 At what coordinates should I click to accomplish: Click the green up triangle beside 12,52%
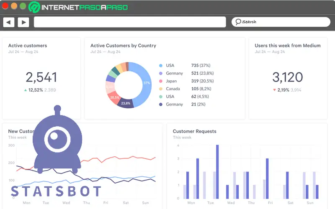[26, 90]
